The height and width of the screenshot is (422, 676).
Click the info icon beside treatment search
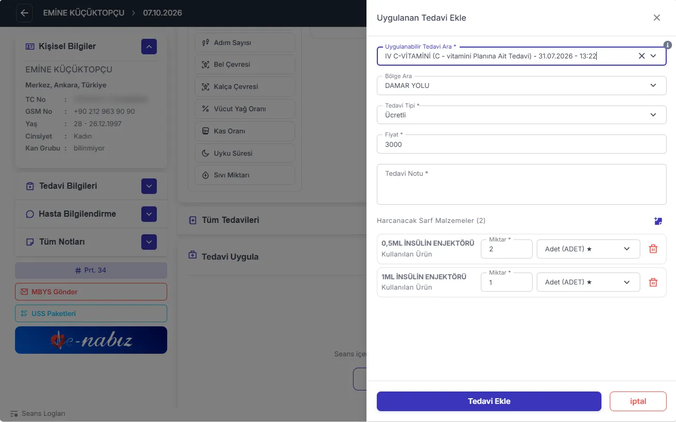point(668,45)
